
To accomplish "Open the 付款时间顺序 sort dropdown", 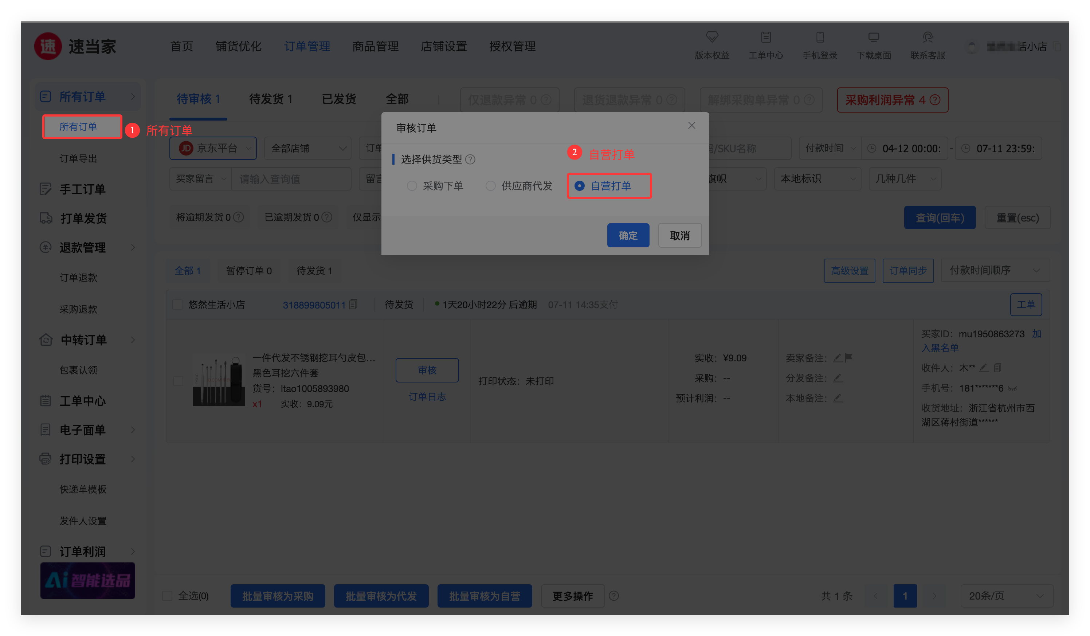I will (x=995, y=270).
